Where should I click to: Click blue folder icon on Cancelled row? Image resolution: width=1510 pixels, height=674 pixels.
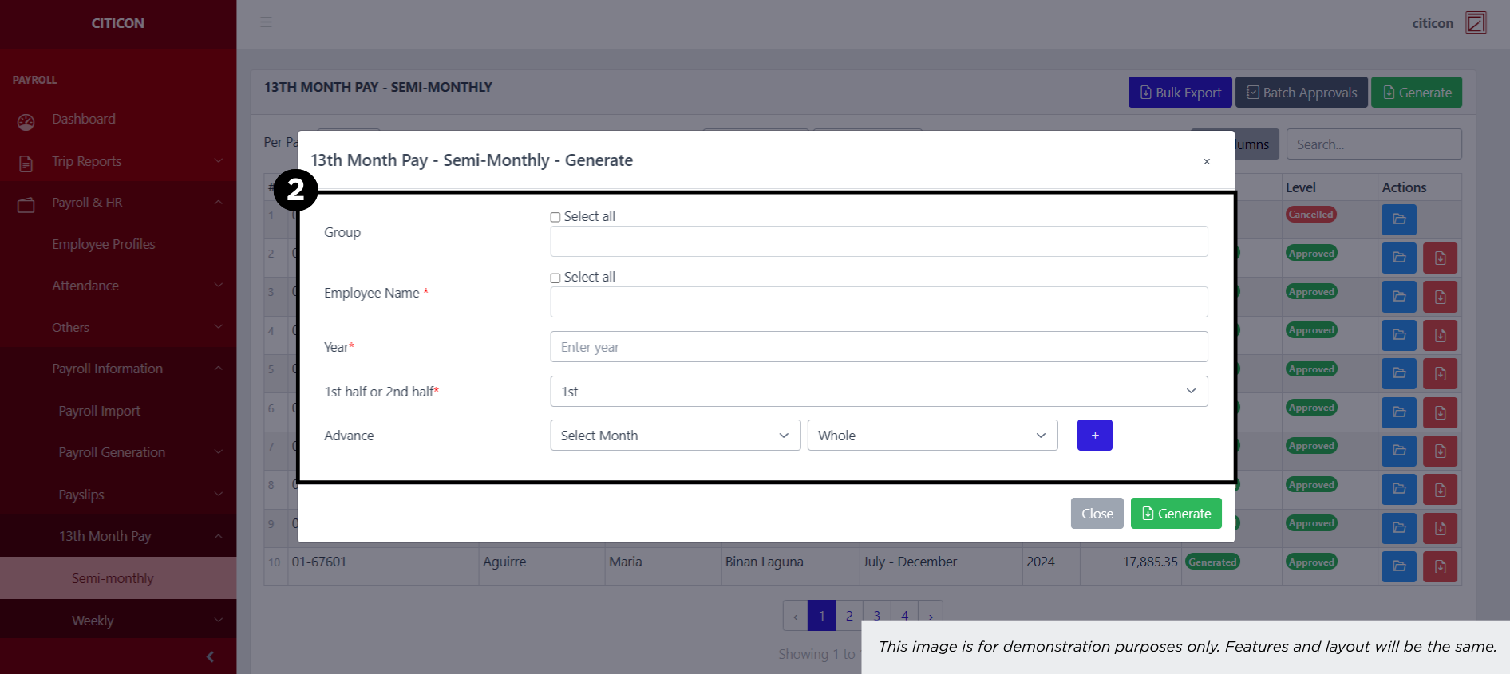1398,219
